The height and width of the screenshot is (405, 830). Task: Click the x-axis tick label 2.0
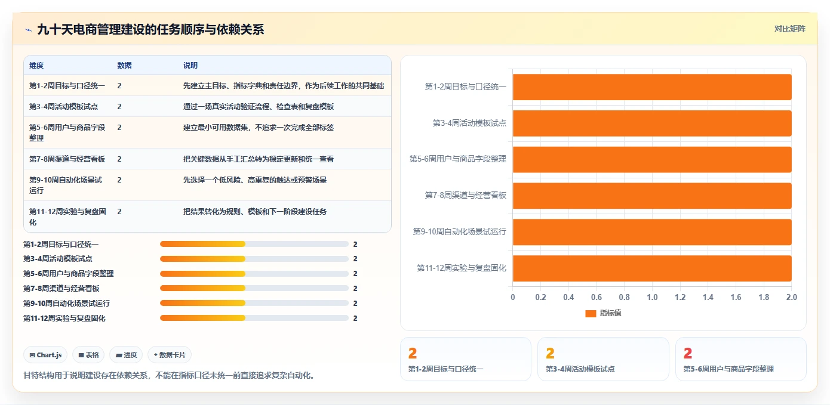792,297
